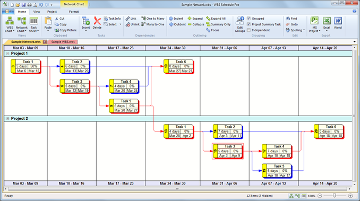Toggle the Grouped checkbox
The image size is (360, 201).
pyautogui.click(x=248, y=19)
